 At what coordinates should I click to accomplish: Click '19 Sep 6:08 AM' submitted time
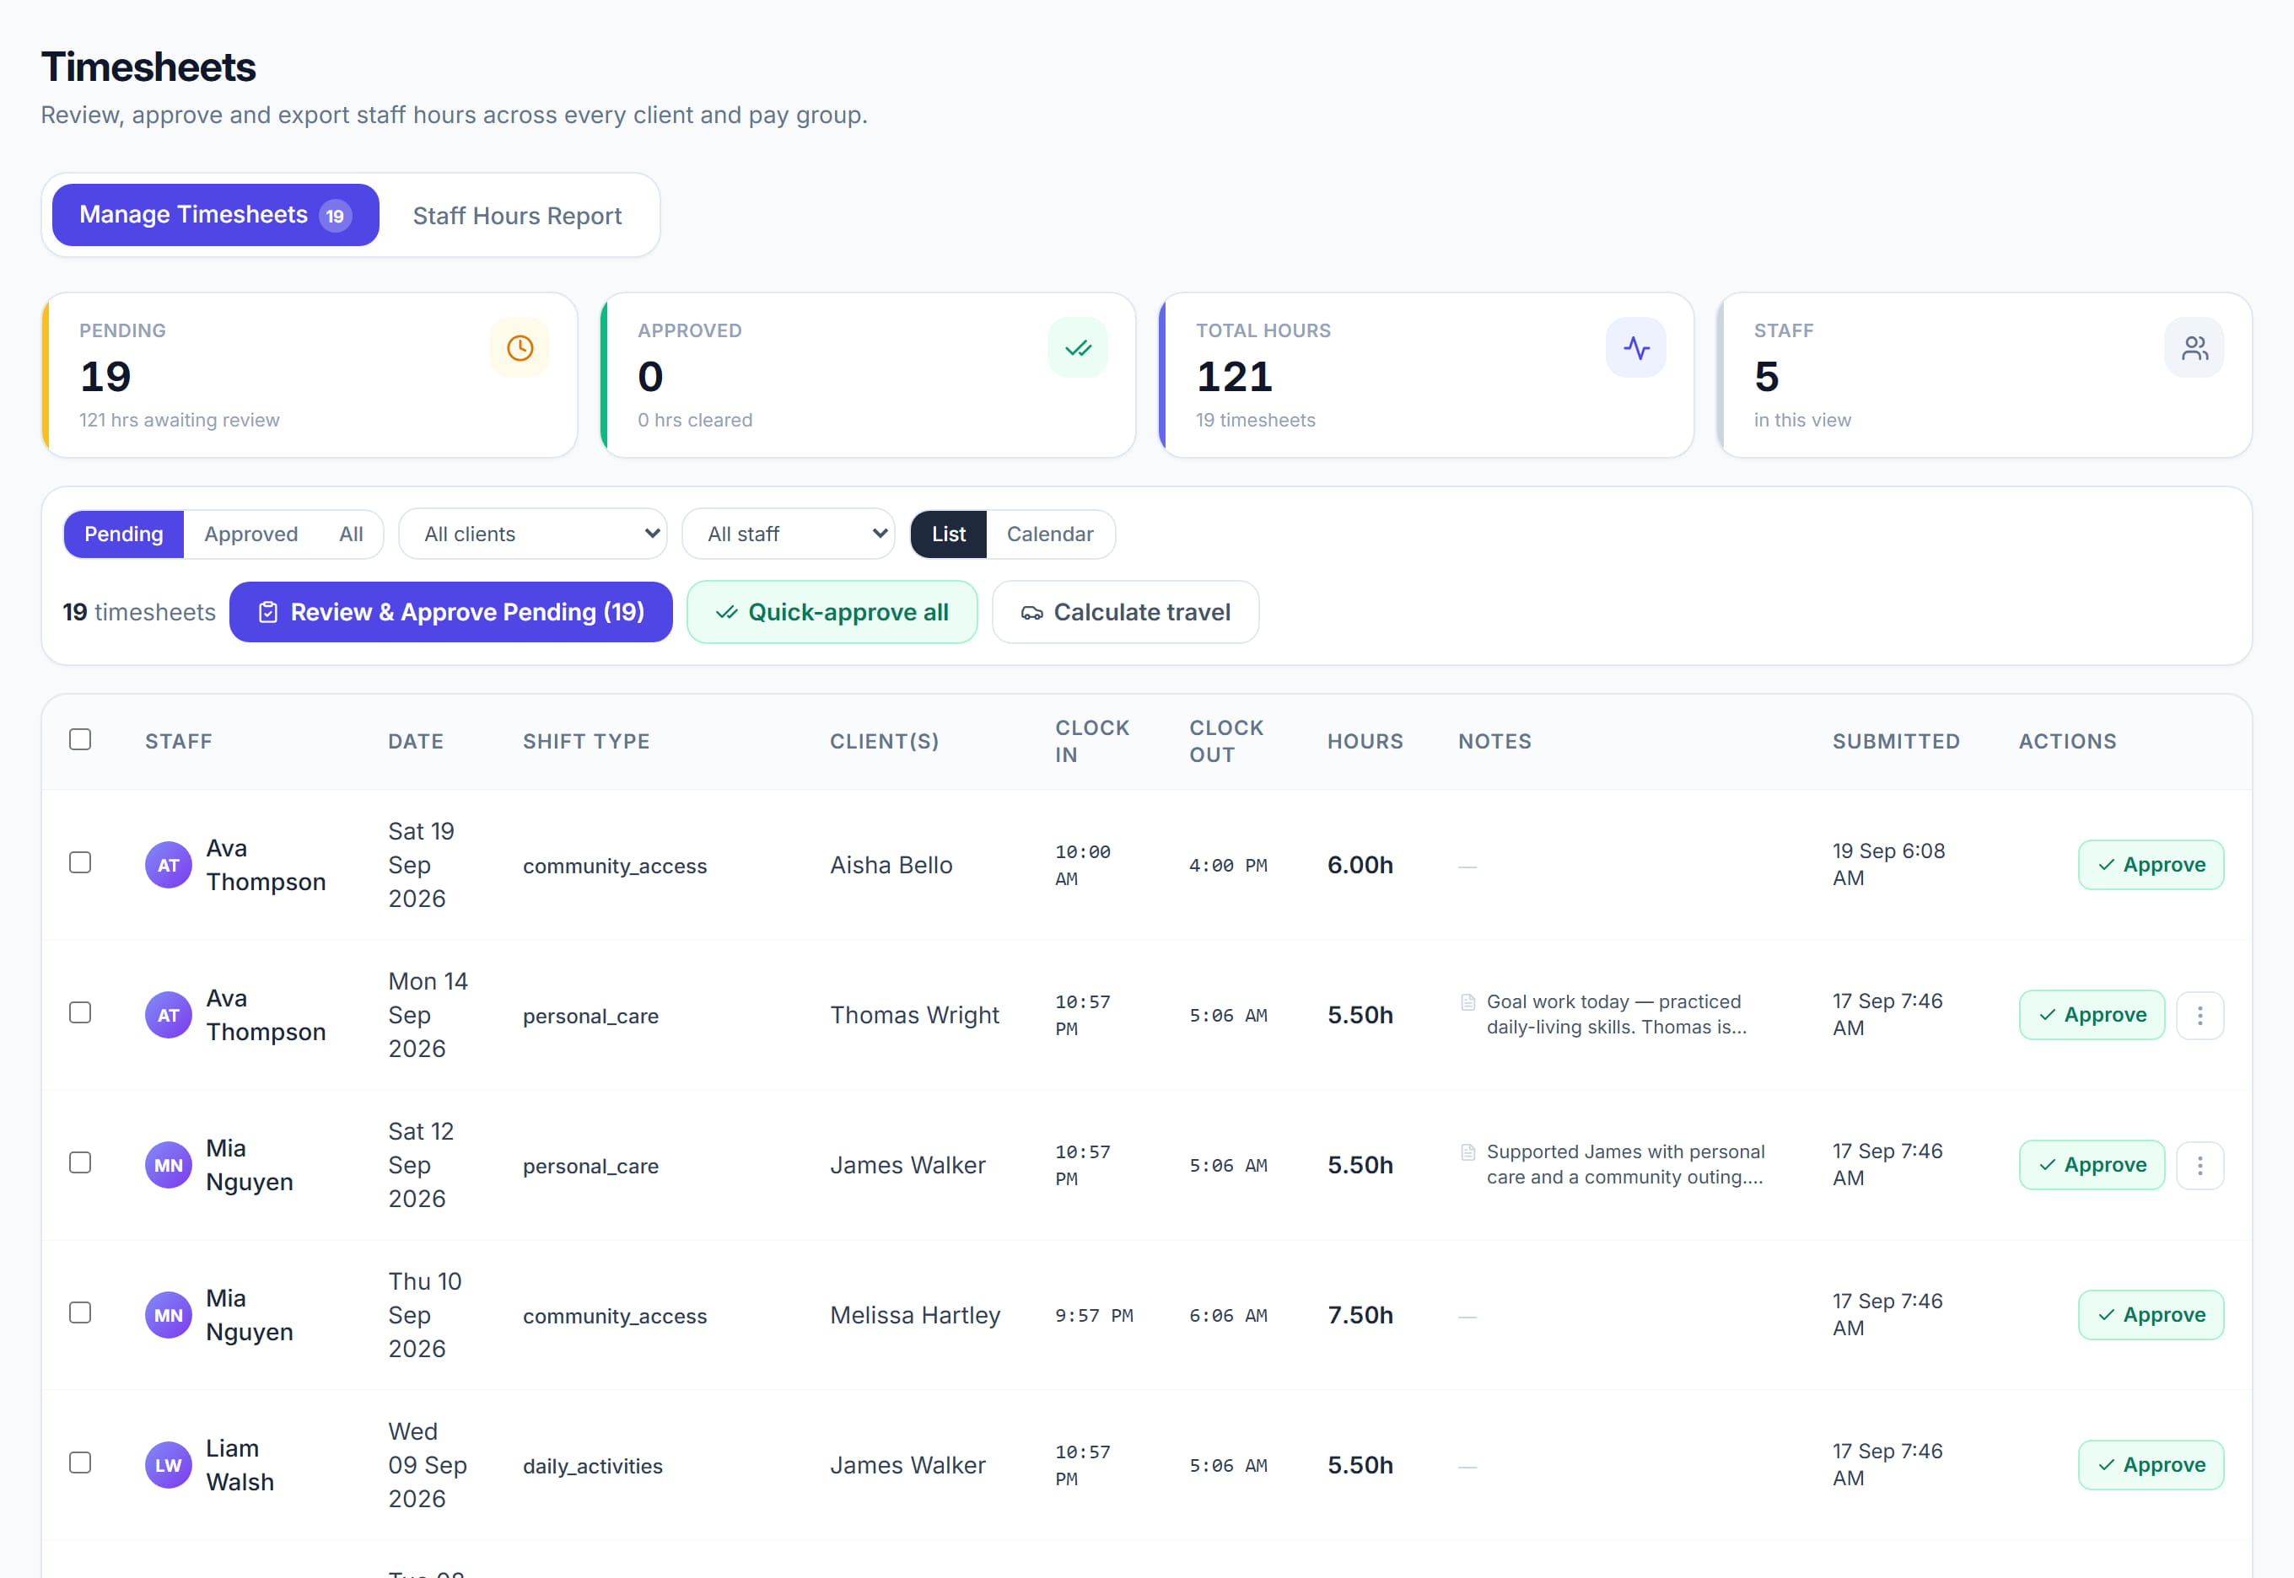pos(1887,865)
